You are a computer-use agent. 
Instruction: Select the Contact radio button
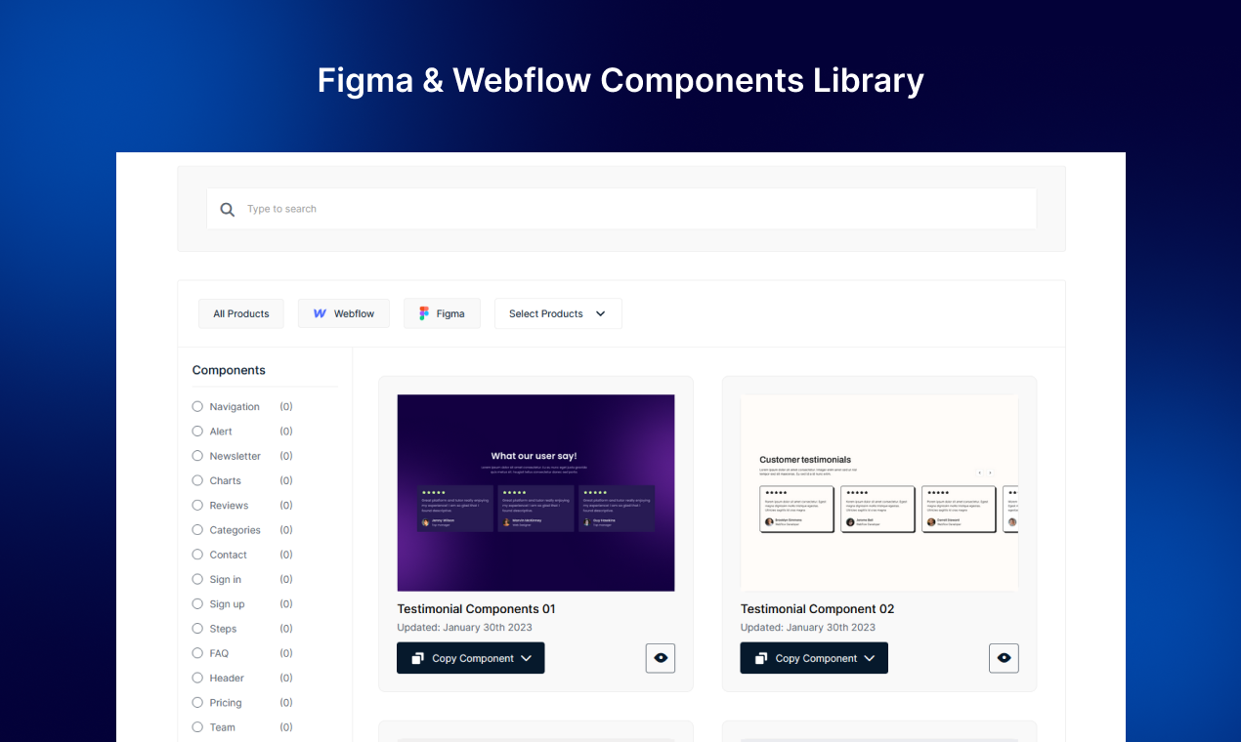tap(197, 554)
